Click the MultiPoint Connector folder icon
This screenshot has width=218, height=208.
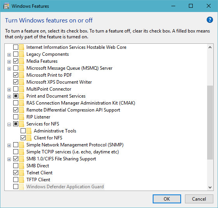[21, 89]
